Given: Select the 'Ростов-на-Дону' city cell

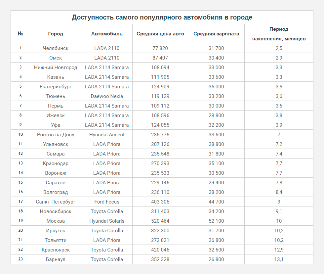Looking at the screenshot, I should pyautogui.click(x=56, y=135).
